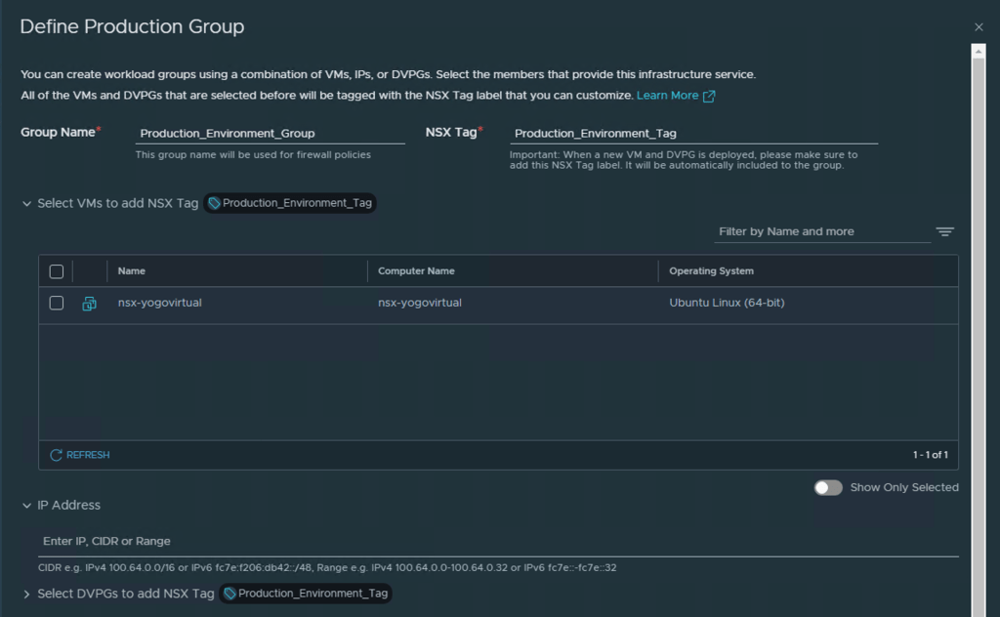Click the refresh circular arrow icon
Viewport: 1000px width, 617px height.
pos(57,455)
